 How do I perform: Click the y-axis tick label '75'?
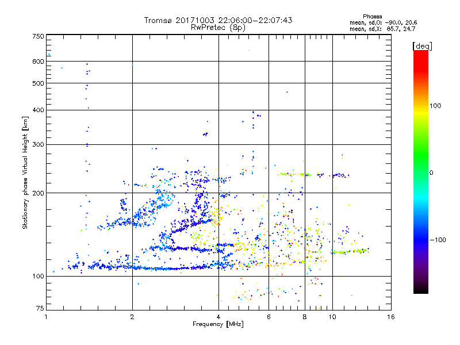[x=40, y=308]
